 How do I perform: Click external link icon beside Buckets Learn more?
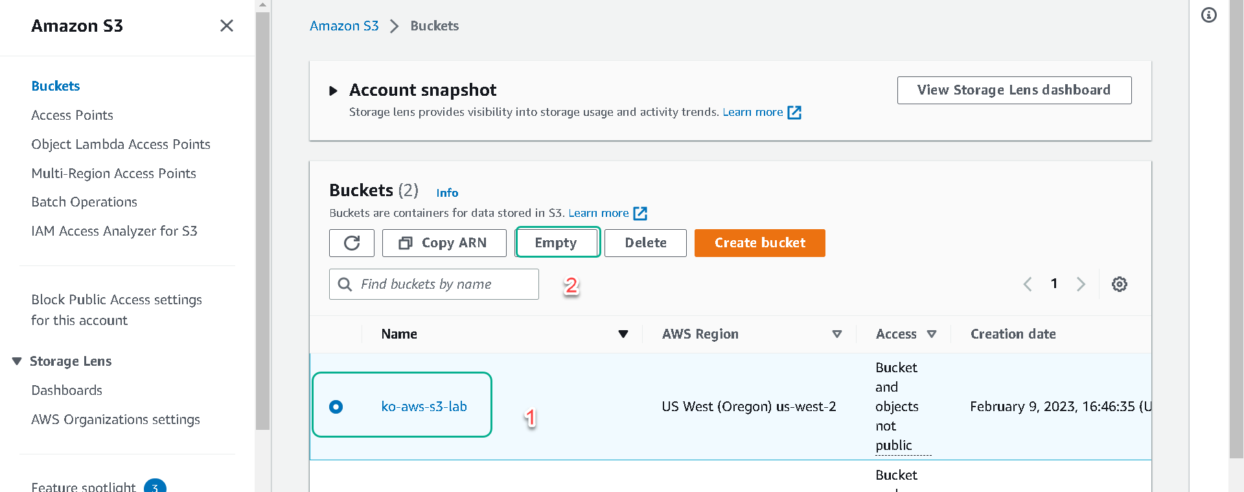(640, 213)
